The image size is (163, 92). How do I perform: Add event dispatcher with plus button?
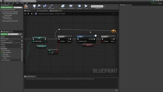(x=22, y=60)
